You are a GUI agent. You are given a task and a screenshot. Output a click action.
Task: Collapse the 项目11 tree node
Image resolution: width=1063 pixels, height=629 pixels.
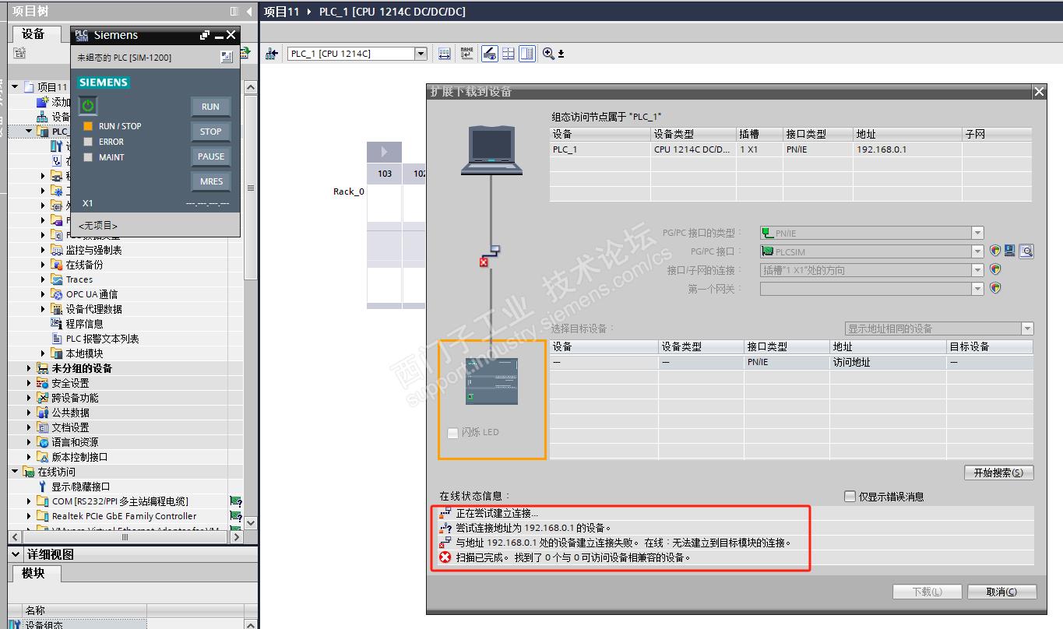coord(16,87)
